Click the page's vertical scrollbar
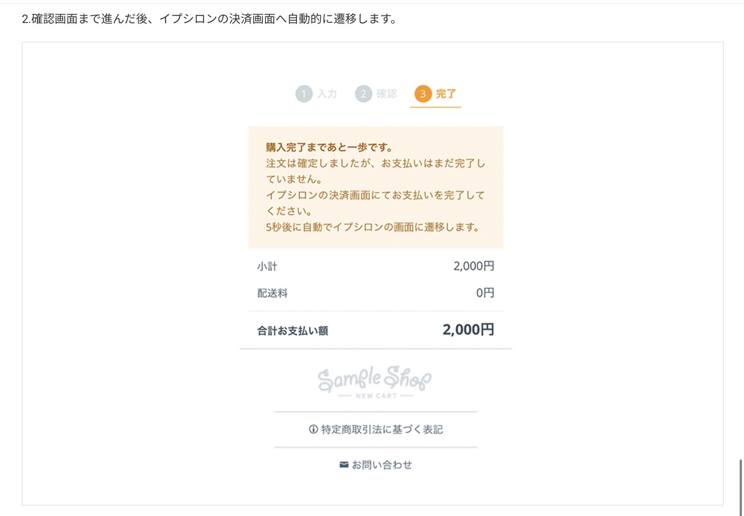Viewport: 744px width, 516px height. coord(741,486)
